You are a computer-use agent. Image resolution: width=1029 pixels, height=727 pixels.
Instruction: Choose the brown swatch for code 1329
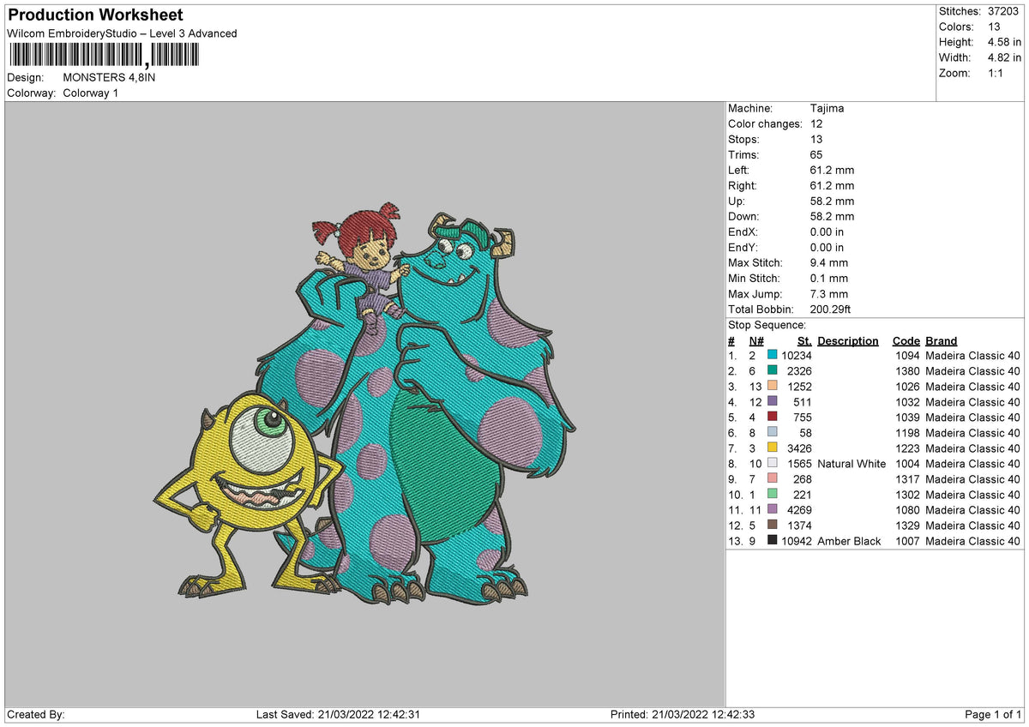click(x=773, y=525)
